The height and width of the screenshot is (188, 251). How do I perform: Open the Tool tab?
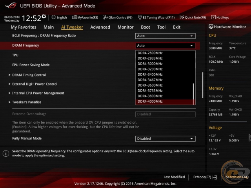tap(161, 27)
